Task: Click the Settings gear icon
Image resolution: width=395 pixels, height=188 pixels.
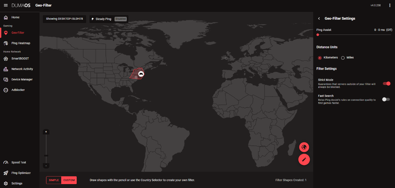Action: 6,183
